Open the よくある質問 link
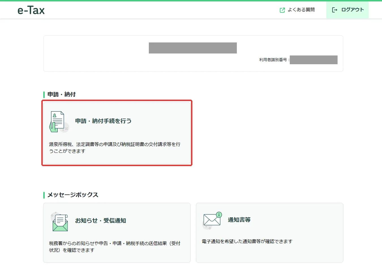The image size is (382, 266). [x=301, y=10]
